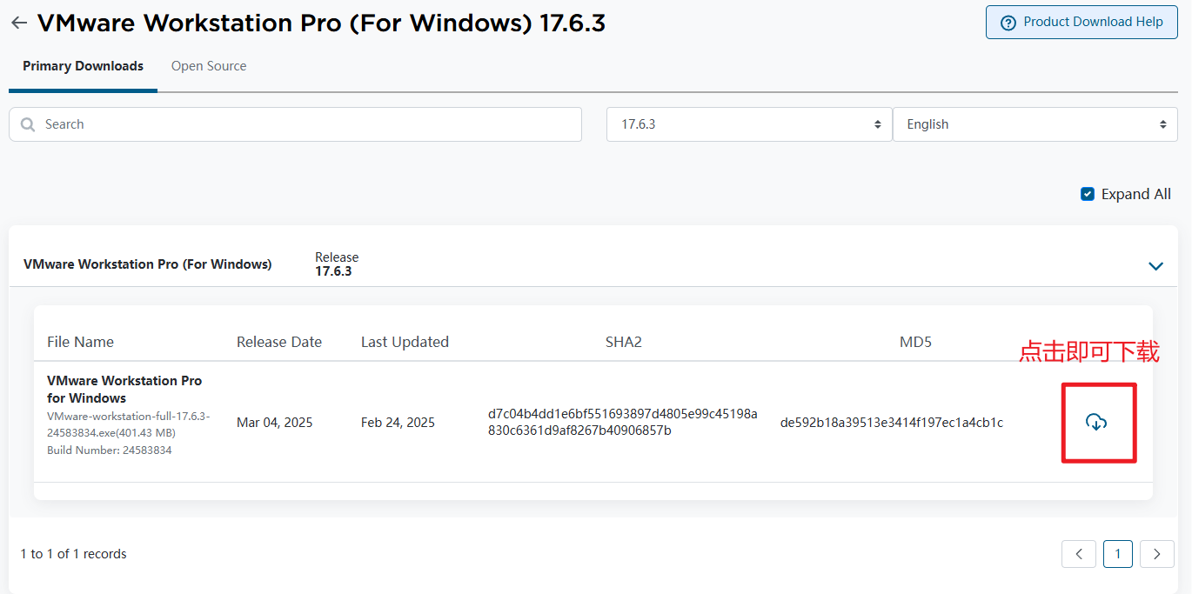
Task: Click the File Name column header
Action: tap(80, 342)
